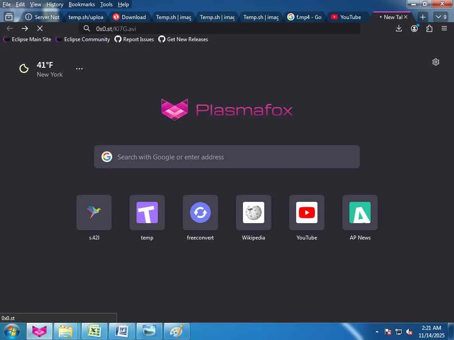Open File Explorer from taskbar

coord(66,331)
